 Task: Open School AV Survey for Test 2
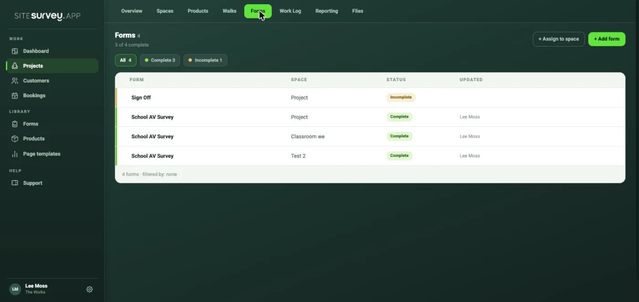coord(370,156)
